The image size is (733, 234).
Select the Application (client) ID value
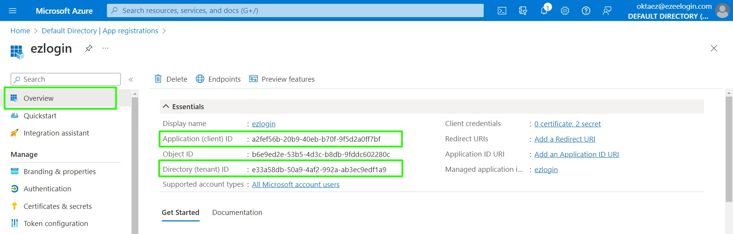pos(316,139)
